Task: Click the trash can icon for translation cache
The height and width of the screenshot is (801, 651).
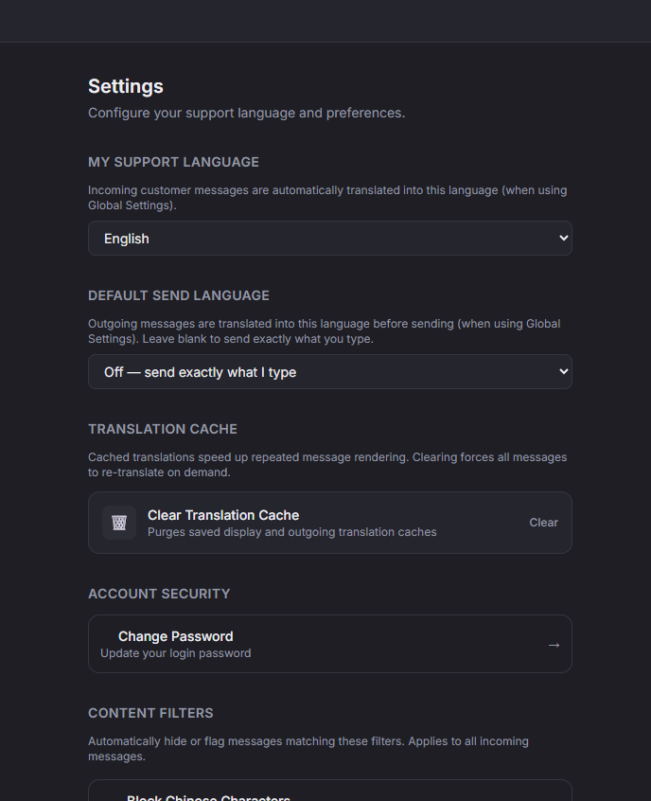Action: tap(119, 523)
